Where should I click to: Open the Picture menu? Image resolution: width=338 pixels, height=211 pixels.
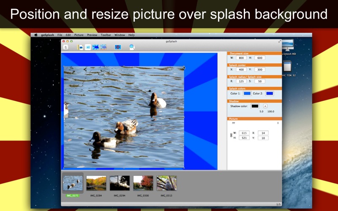point(79,35)
